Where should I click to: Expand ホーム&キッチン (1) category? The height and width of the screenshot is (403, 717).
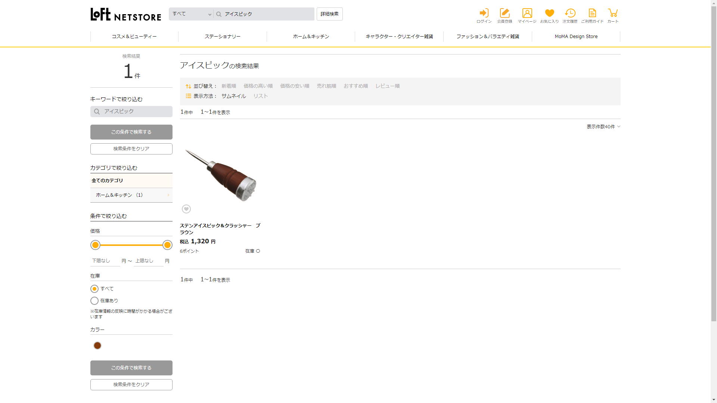(131, 195)
